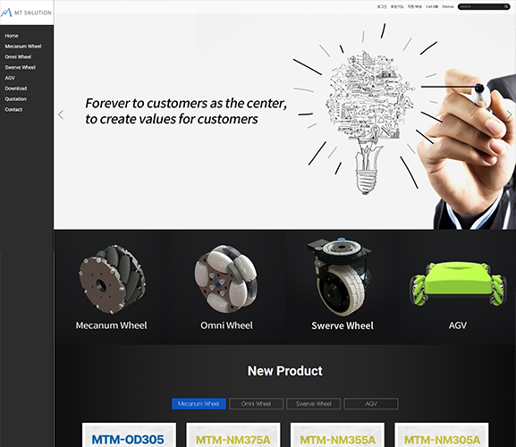Open the Mecanum Wheel product image
Viewport: 516px width, 447px height.
click(112, 279)
